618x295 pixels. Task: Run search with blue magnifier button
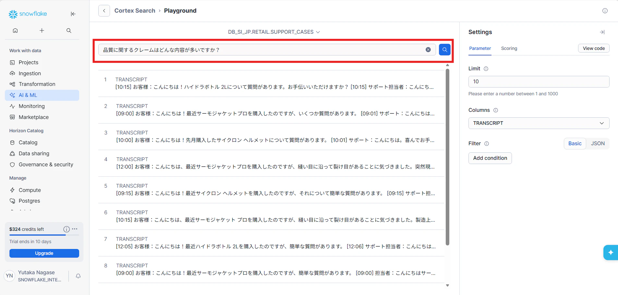[445, 50]
